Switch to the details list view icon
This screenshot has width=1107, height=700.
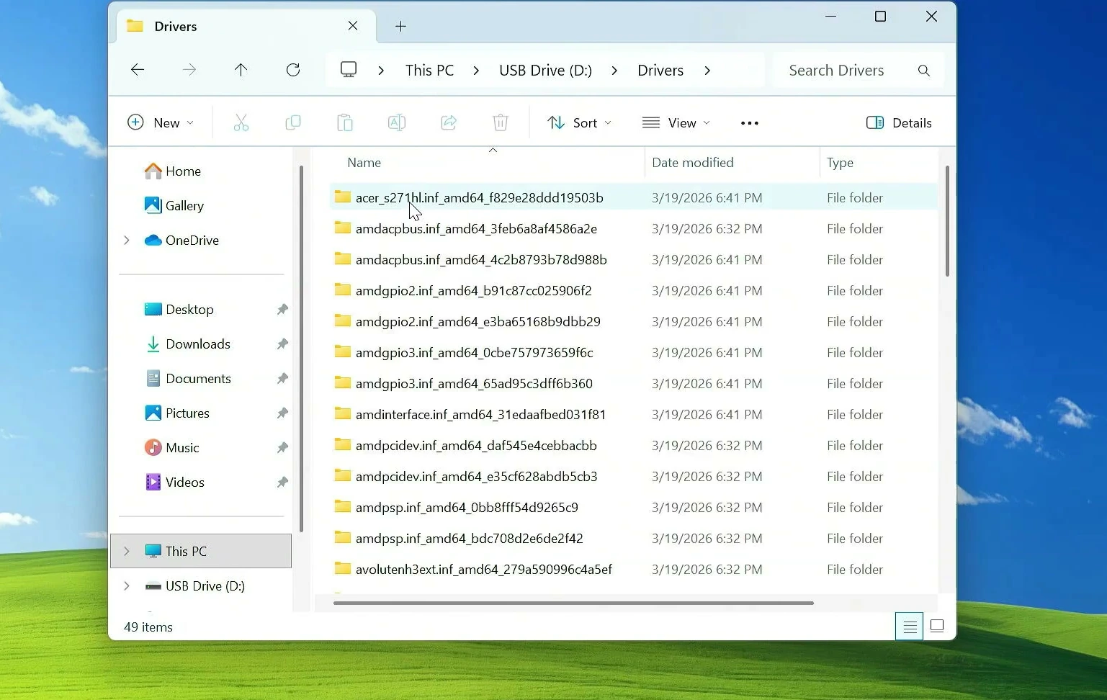point(910,627)
